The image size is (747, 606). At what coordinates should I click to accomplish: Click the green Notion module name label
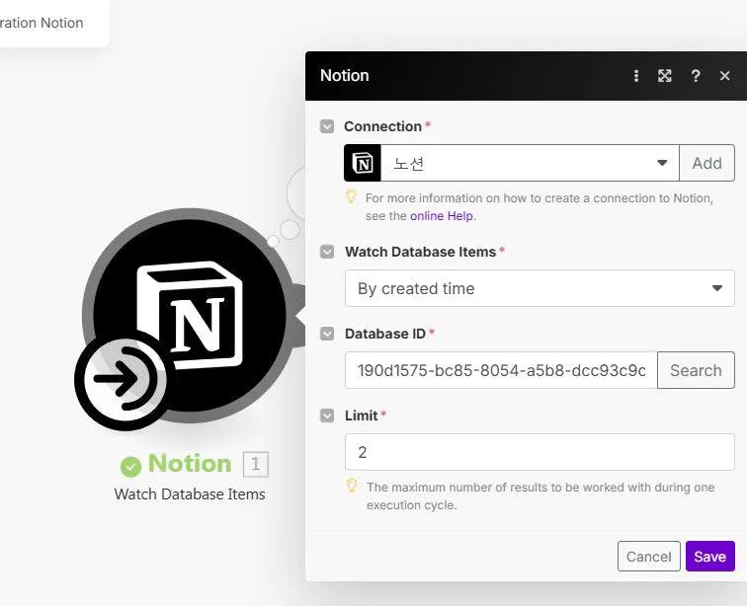(190, 463)
